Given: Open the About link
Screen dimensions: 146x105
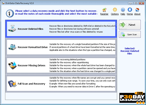Looking at the screenshot, I should 137,14.
